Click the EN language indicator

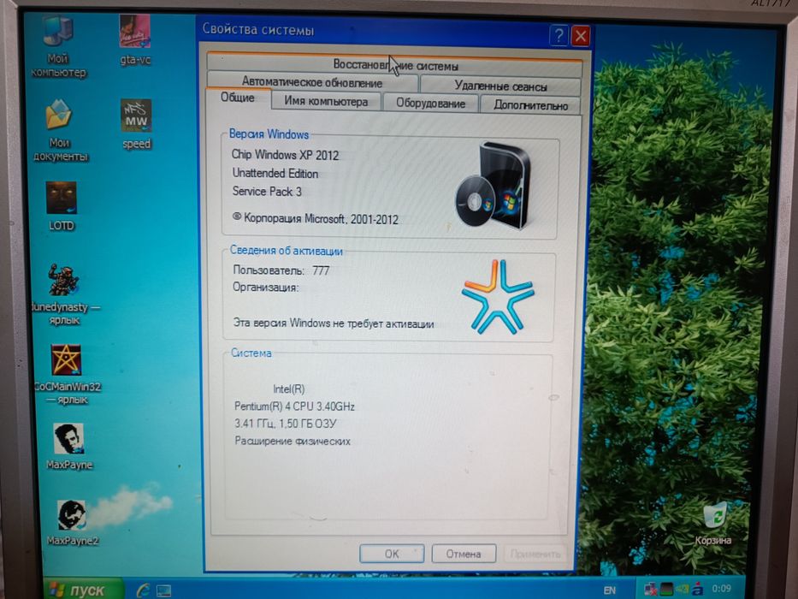point(610,590)
